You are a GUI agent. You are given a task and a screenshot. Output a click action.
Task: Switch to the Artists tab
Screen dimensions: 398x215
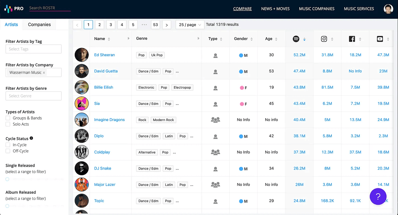click(x=11, y=24)
